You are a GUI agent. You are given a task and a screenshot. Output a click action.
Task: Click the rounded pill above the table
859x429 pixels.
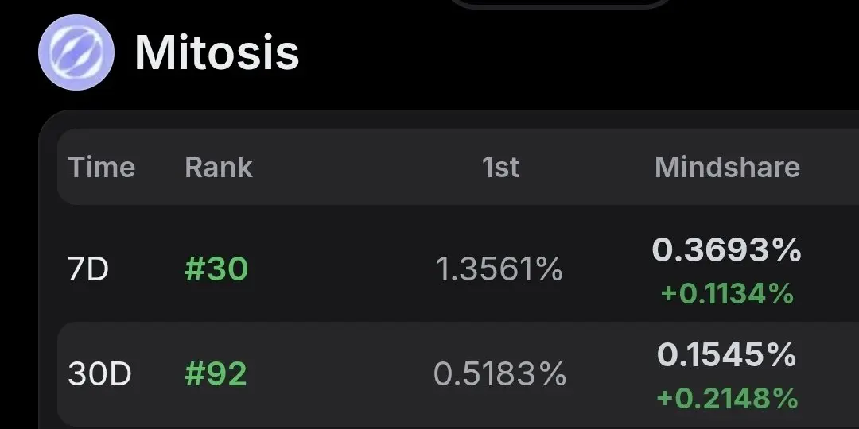click(560, 4)
